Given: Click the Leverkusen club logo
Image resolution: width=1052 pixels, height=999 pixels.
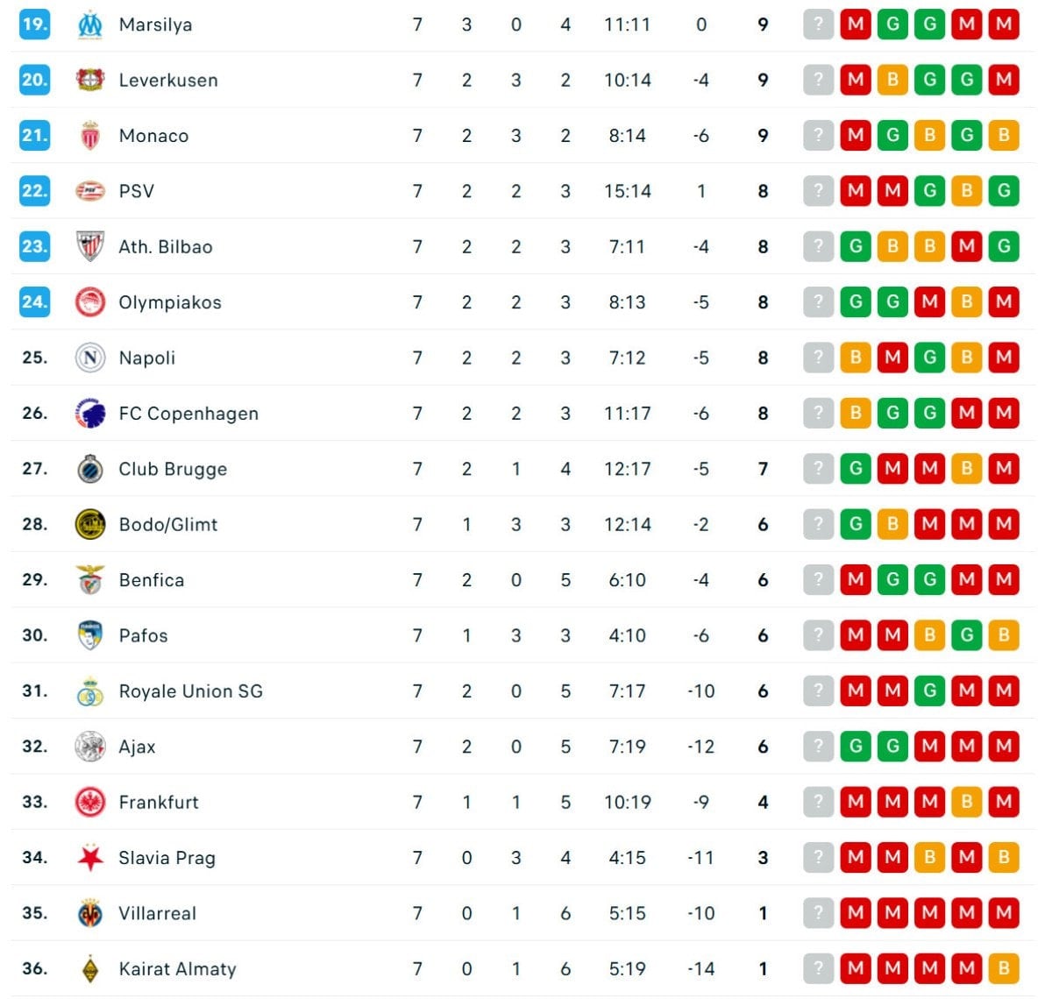Looking at the screenshot, I should [x=90, y=80].
